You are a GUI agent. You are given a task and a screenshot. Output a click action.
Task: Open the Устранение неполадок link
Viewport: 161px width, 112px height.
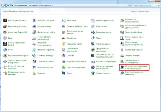(76, 62)
